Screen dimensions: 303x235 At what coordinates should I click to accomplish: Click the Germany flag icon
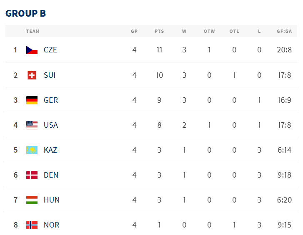(x=32, y=100)
